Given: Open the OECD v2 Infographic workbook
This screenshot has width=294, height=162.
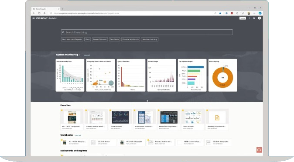Looking at the screenshot, I should pos(189,142).
